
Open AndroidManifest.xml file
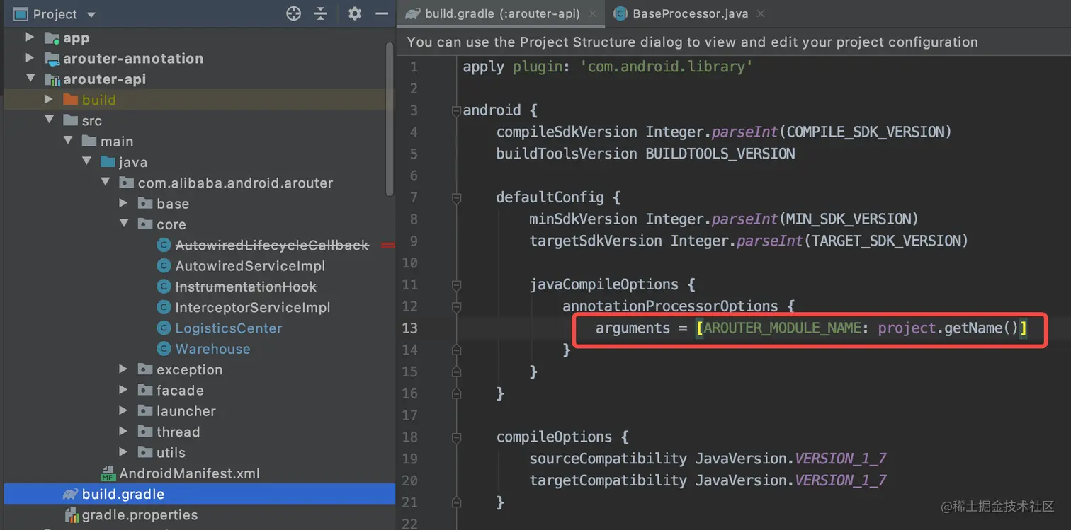tap(189, 473)
